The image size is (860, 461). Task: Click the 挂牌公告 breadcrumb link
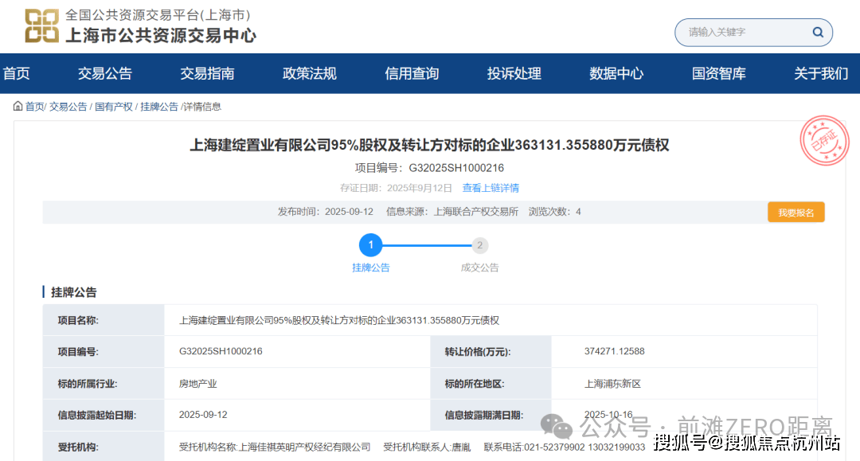coord(159,107)
